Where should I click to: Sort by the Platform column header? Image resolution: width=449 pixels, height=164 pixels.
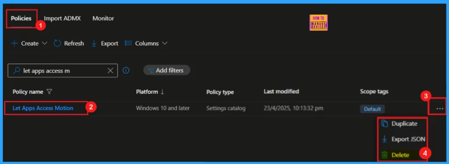[147, 92]
